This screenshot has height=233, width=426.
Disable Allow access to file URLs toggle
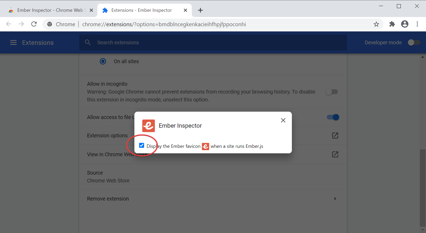coord(333,117)
